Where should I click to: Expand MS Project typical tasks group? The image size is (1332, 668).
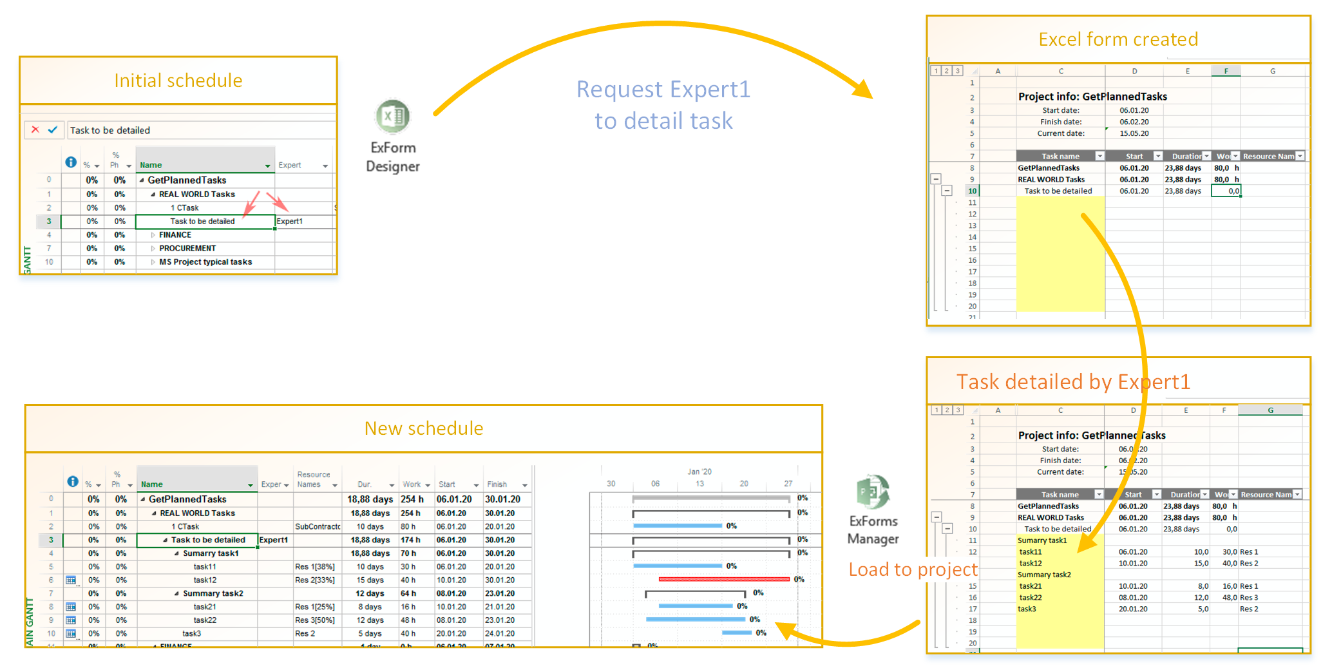click(153, 262)
